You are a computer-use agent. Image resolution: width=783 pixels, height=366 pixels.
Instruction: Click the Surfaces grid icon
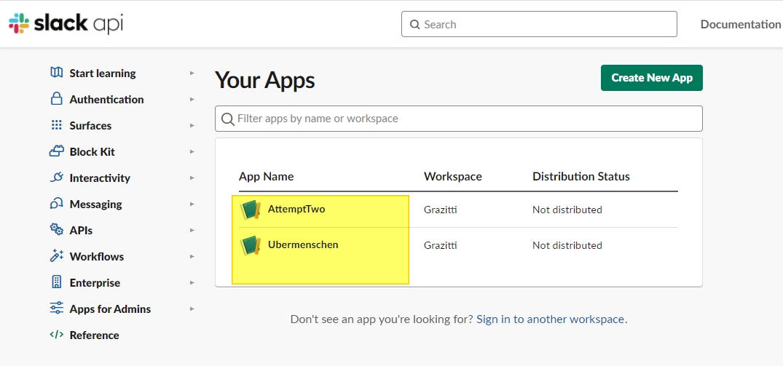click(56, 125)
